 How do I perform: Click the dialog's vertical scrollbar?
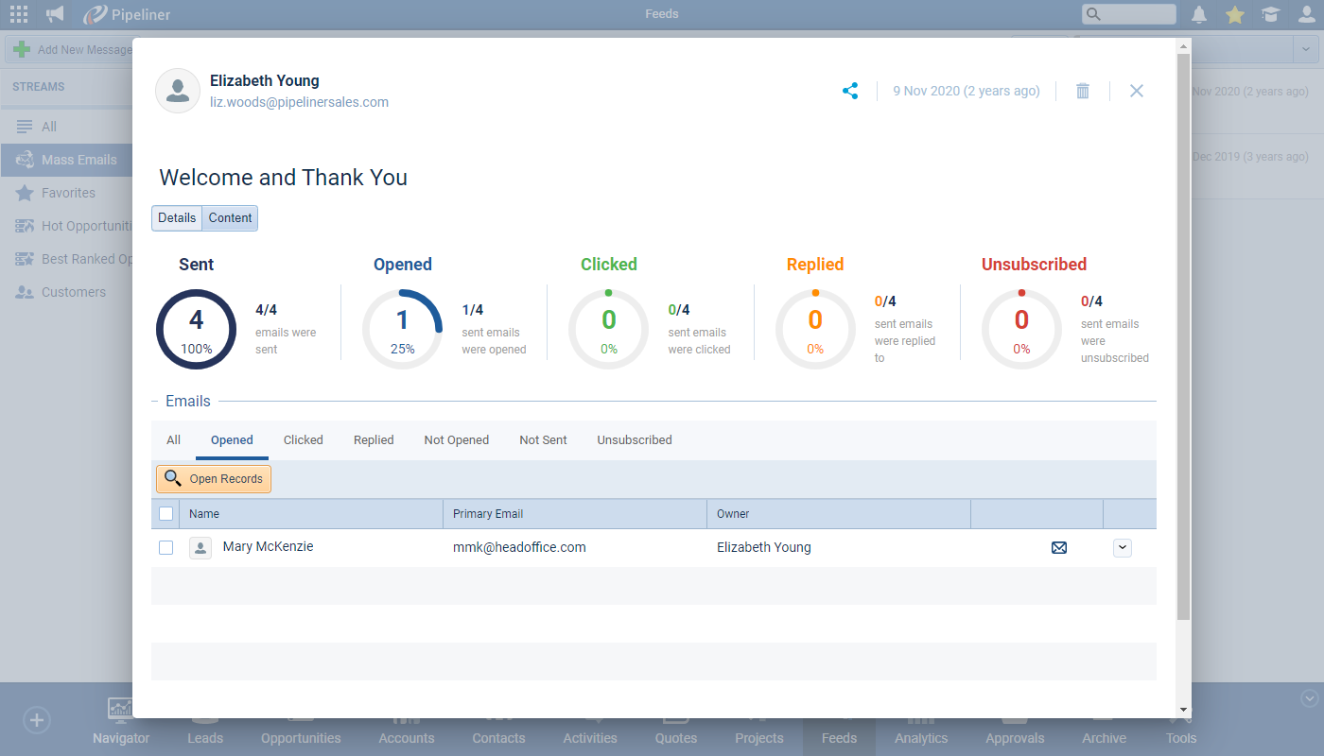(1183, 331)
